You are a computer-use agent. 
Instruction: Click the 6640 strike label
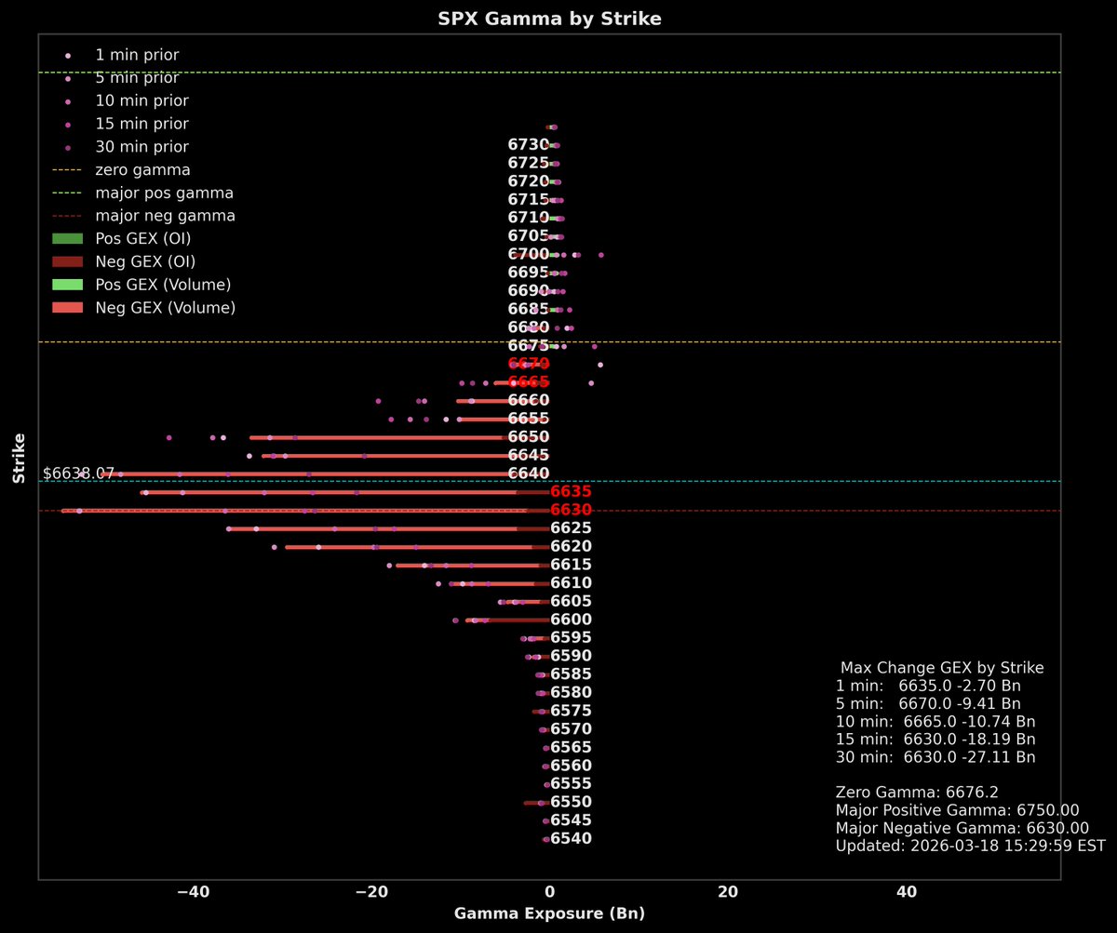click(529, 473)
